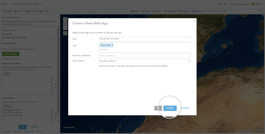This screenshot has height=134, width=265.
Task: Expand the Home menu
Action: (x=5, y=4)
